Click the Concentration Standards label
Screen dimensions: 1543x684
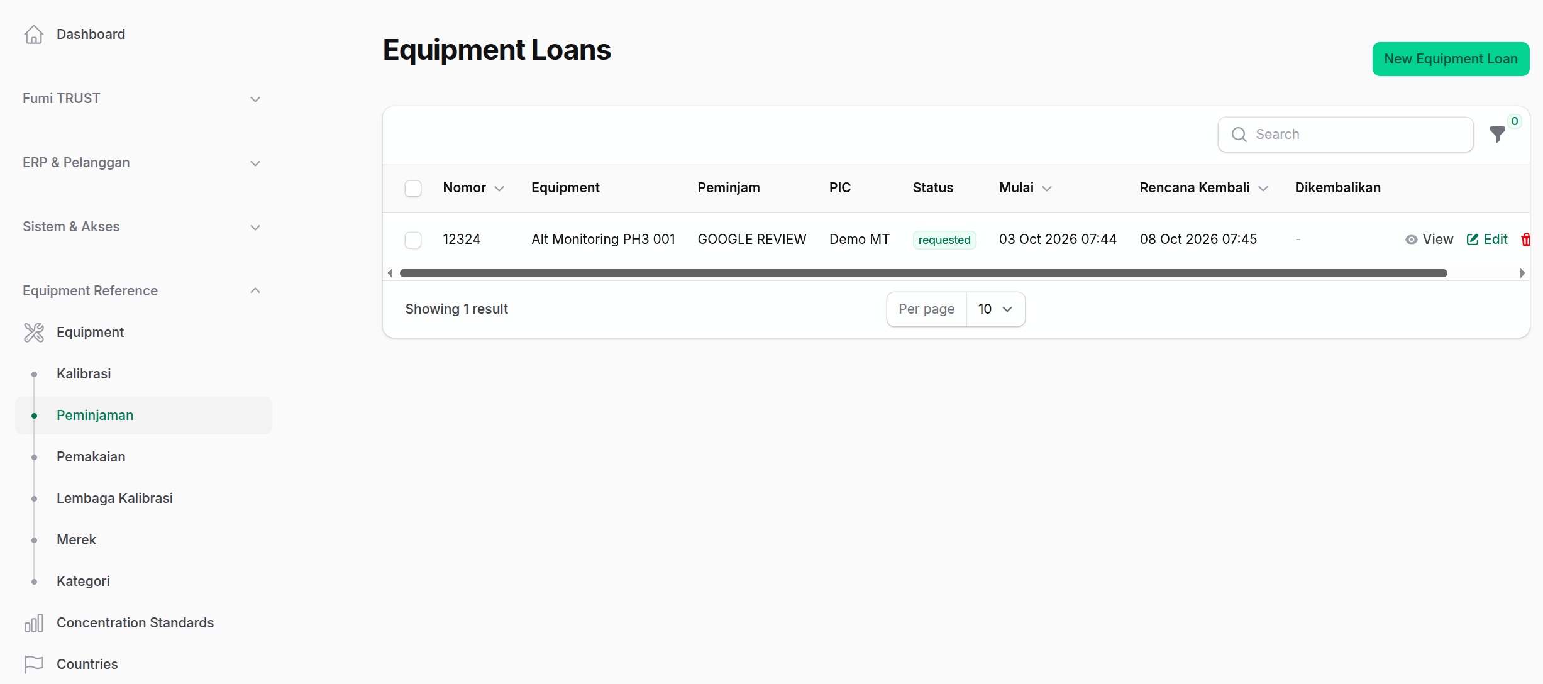pos(135,623)
